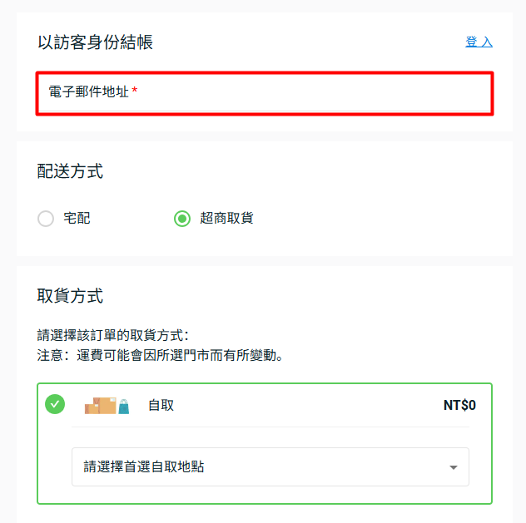Click the 登入 link

point(479,42)
